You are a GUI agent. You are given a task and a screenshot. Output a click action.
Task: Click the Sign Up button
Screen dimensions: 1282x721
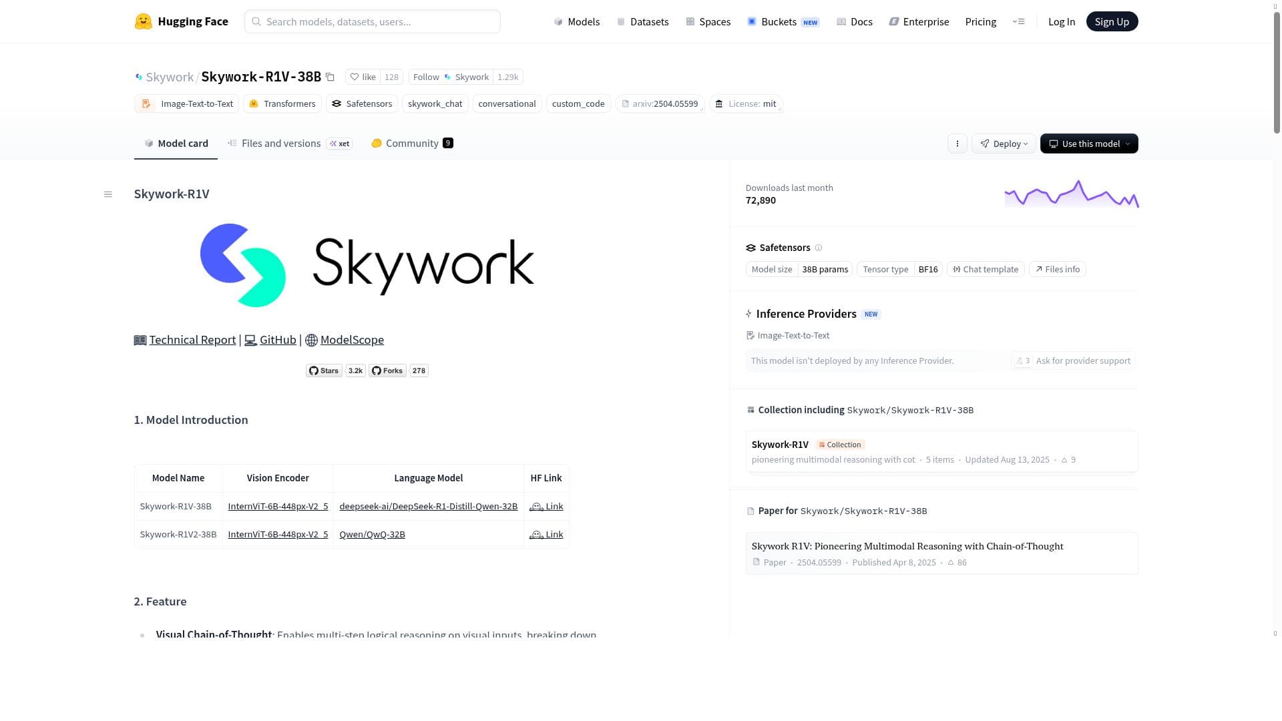[1111, 21]
